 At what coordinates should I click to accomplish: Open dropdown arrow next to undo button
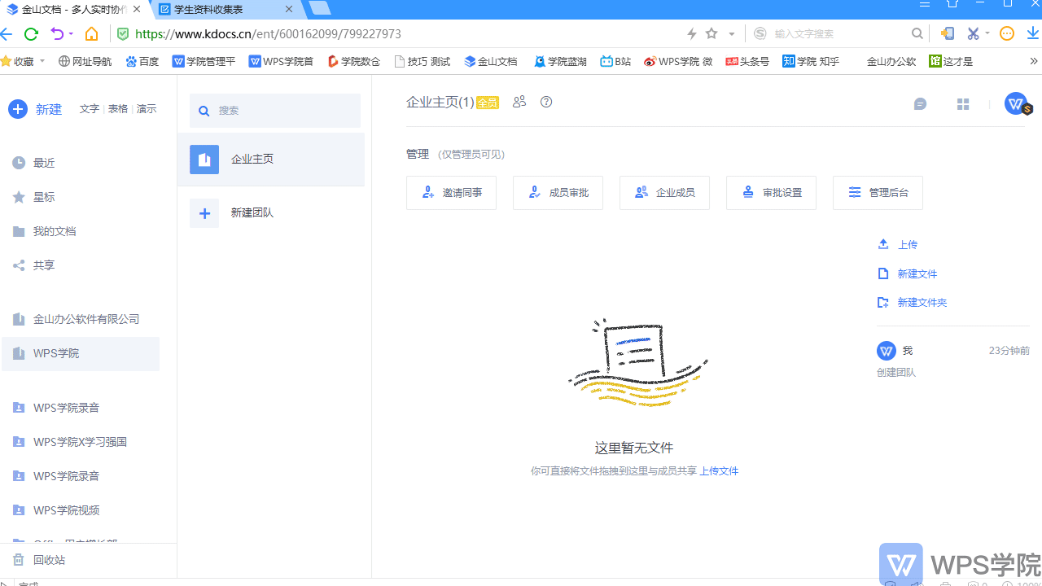72,34
